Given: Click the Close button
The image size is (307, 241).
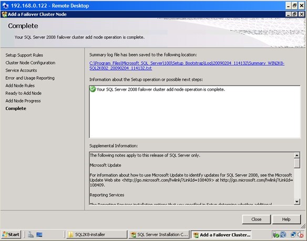Looking at the screenshot, I should pyautogui.click(x=257, y=219).
